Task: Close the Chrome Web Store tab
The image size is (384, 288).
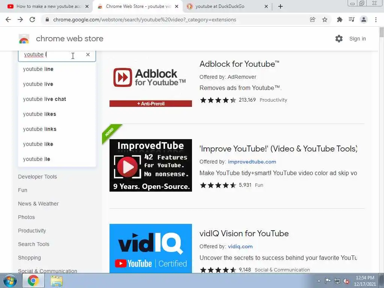Action: 177,6
